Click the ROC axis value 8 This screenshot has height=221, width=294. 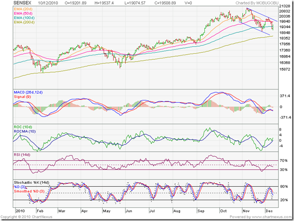280,130
